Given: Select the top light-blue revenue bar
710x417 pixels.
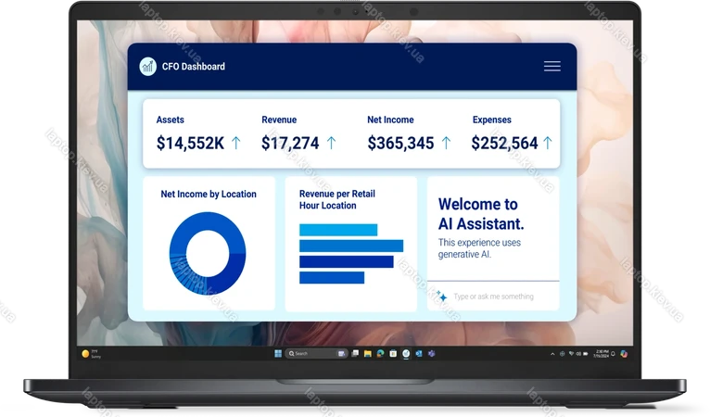Looking at the screenshot, I should click(x=337, y=230).
